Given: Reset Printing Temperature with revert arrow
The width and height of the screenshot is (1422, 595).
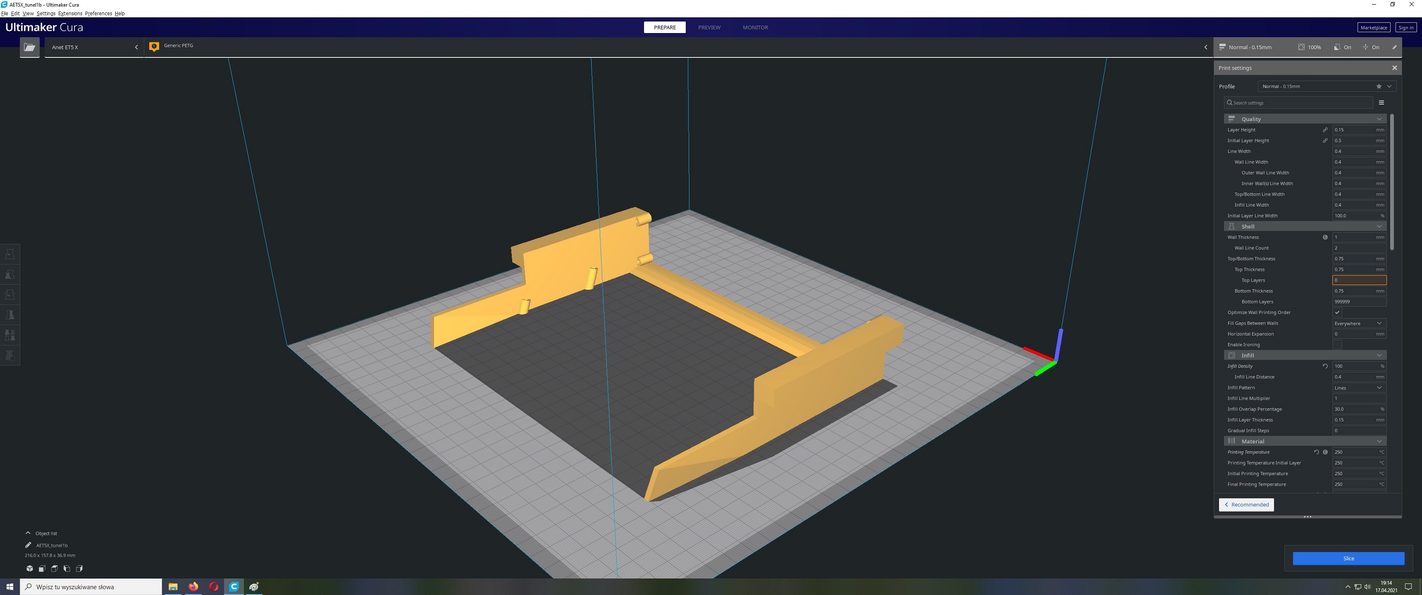Looking at the screenshot, I should pos(1316,452).
